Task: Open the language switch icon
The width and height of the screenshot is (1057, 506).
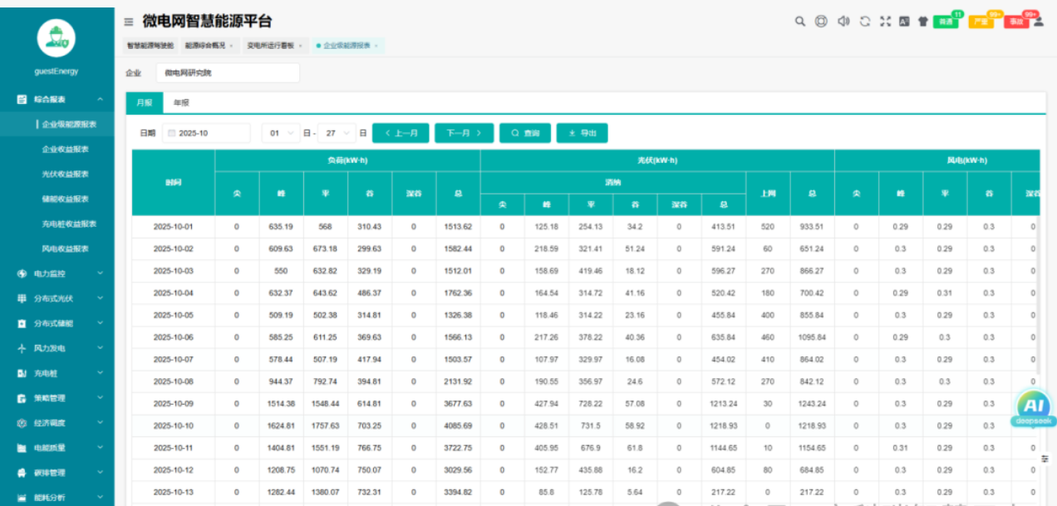Action: (x=904, y=22)
